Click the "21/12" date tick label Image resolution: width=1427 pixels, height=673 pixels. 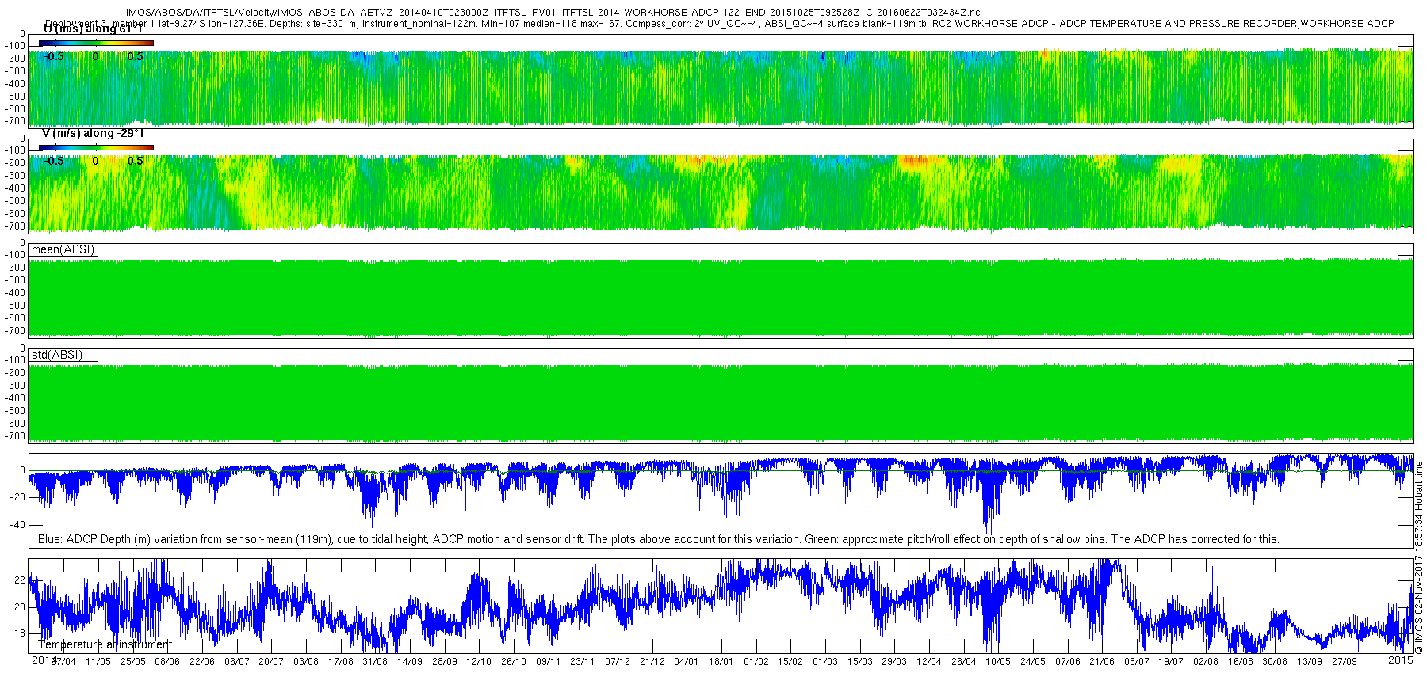(x=652, y=662)
